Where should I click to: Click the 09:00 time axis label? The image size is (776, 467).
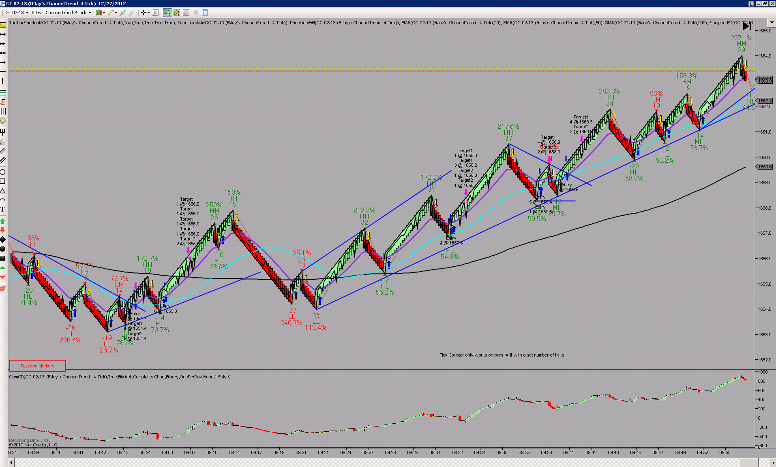pyautogui.click(x=167, y=452)
